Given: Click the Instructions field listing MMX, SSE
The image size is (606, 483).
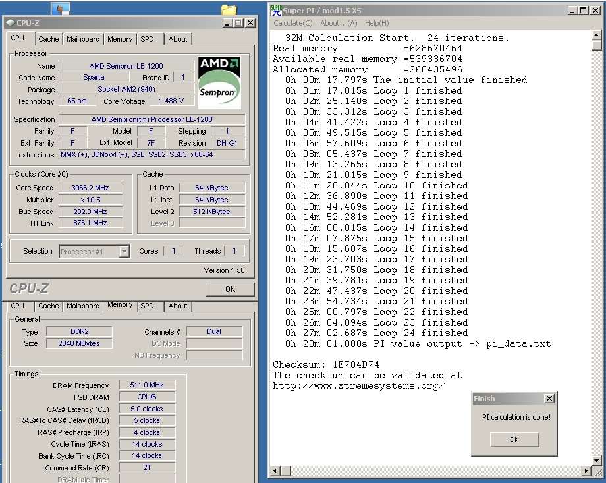Looking at the screenshot, I should coord(151,154).
